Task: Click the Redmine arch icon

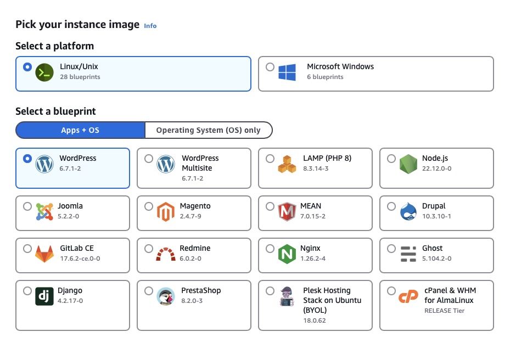Action: 166,254
